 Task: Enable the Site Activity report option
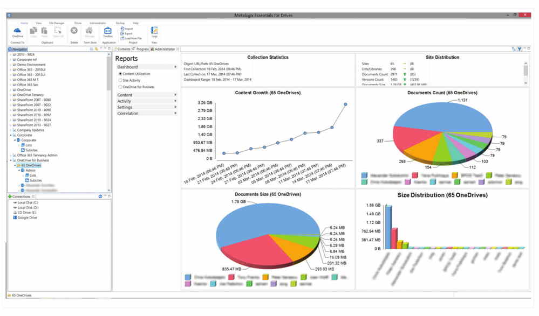coord(120,79)
